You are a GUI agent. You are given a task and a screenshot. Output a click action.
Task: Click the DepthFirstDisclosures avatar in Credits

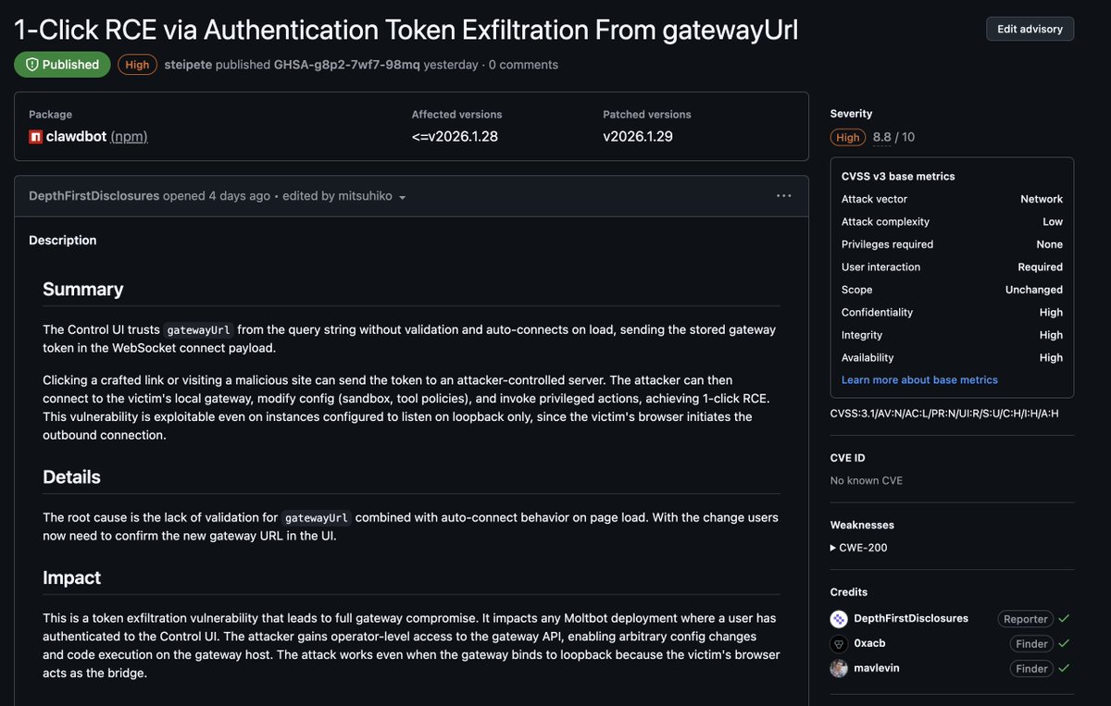click(839, 618)
